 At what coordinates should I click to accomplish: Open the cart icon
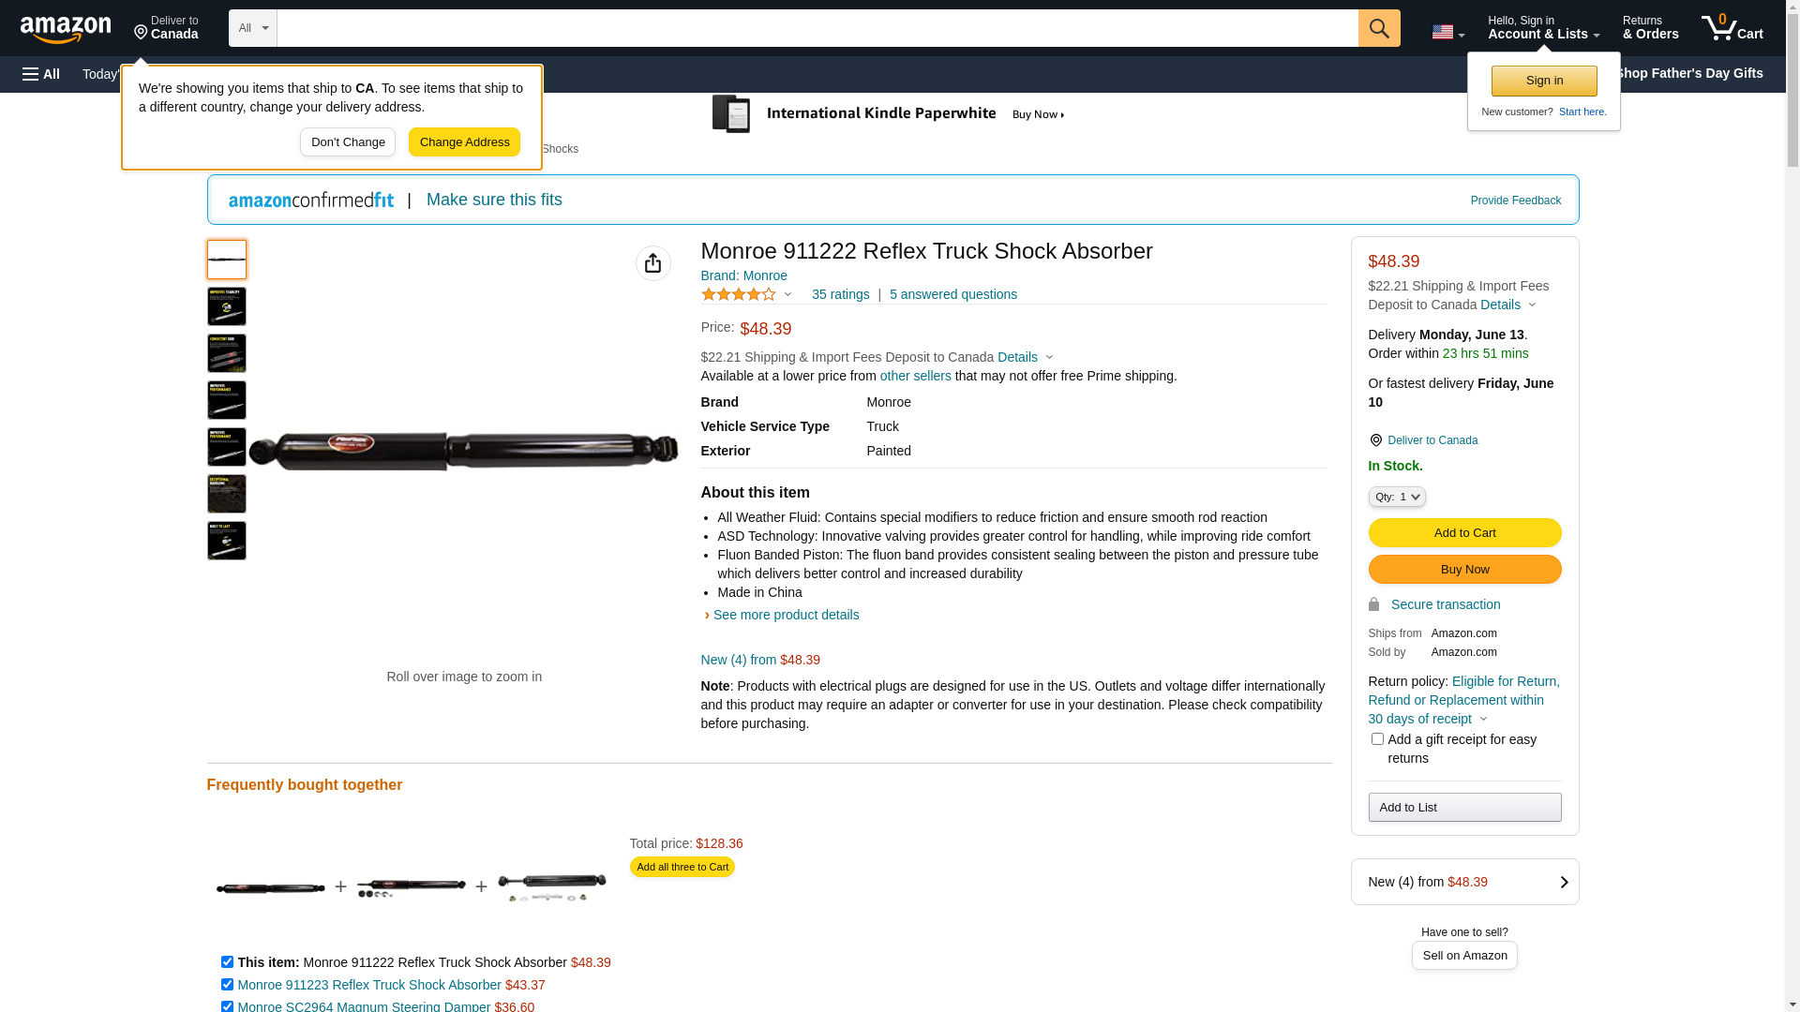(x=1732, y=28)
